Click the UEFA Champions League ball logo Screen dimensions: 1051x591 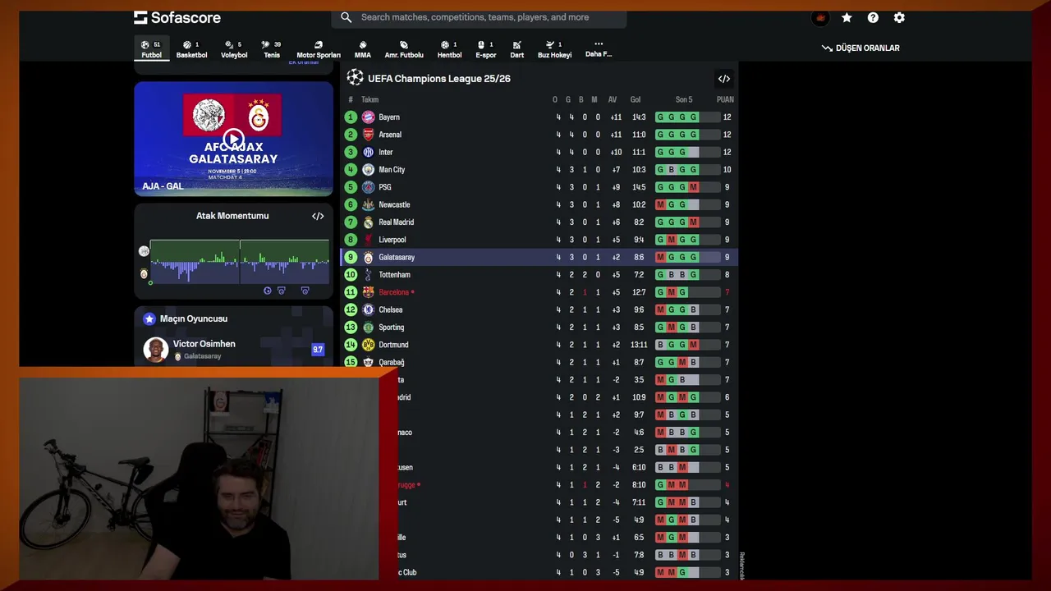355,78
